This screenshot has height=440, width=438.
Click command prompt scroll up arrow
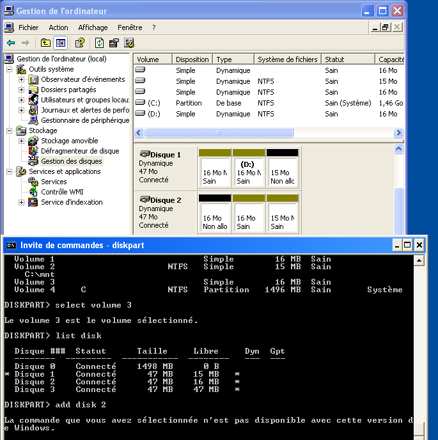pos(419,261)
